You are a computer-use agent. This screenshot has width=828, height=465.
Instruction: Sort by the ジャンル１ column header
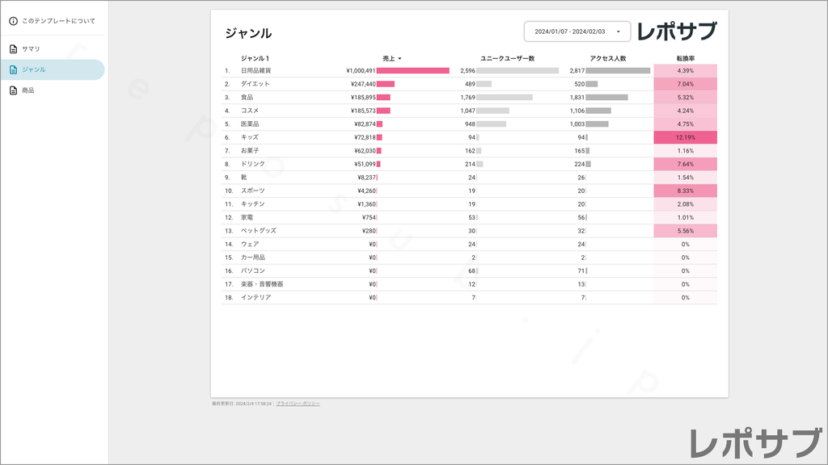pos(256,58)
